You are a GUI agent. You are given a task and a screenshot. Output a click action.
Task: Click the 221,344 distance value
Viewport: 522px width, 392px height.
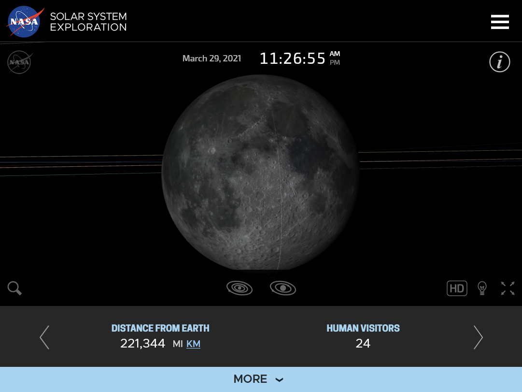tap(143, 343)
